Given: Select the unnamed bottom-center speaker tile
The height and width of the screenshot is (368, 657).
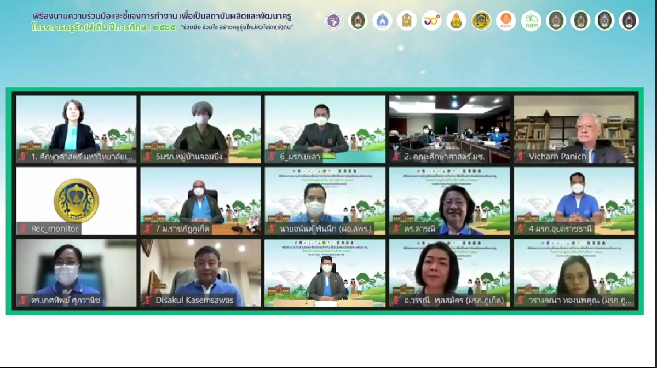Looking at the screenshot, I should coord(325,273).
